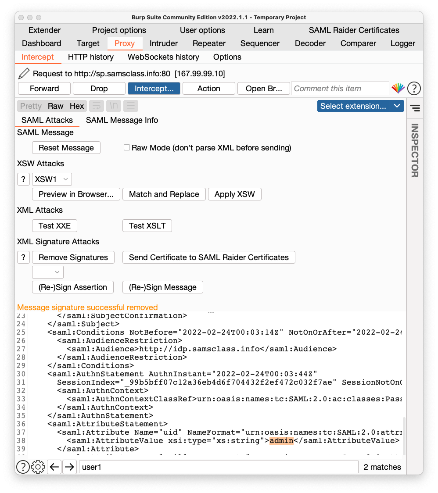438x493 pixels.
Task: Click the search field containing user1
Action: (x=219, y=467)
